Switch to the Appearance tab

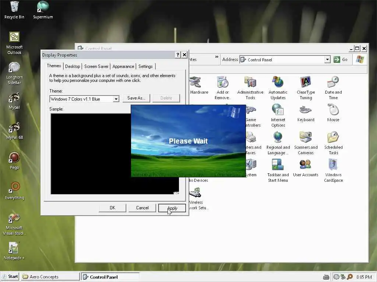click(x=123, y=66)
